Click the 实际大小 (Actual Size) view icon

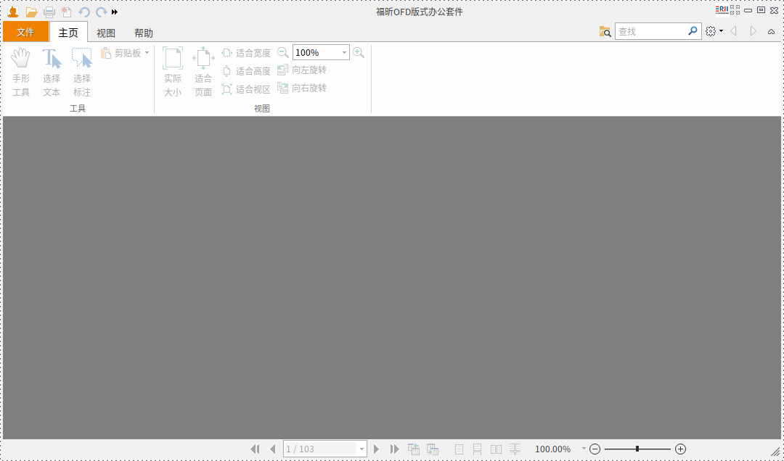pos(173,70)
